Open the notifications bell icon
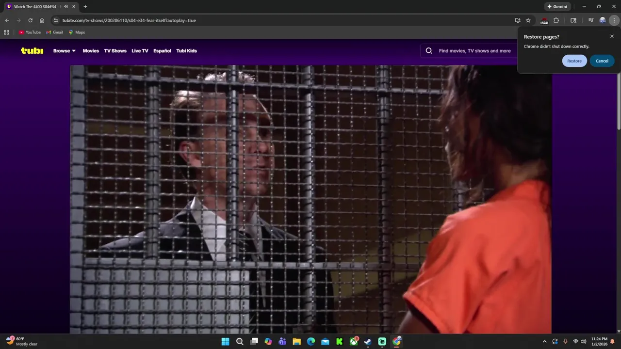 612,342
